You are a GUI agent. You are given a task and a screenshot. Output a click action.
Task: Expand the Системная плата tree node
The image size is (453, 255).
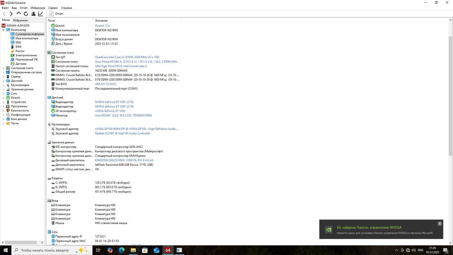(x=4, y=68)
